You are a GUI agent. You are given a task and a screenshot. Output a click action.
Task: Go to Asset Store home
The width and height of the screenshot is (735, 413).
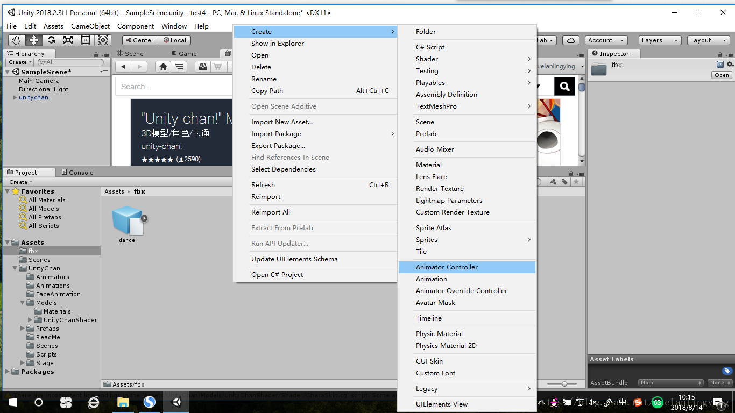point(163,67)
